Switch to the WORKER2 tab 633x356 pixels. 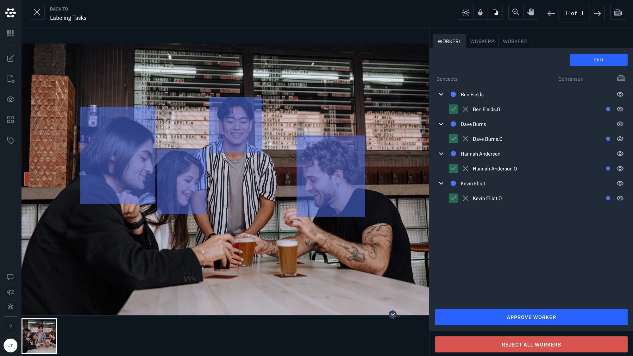[x=482, y=41]
